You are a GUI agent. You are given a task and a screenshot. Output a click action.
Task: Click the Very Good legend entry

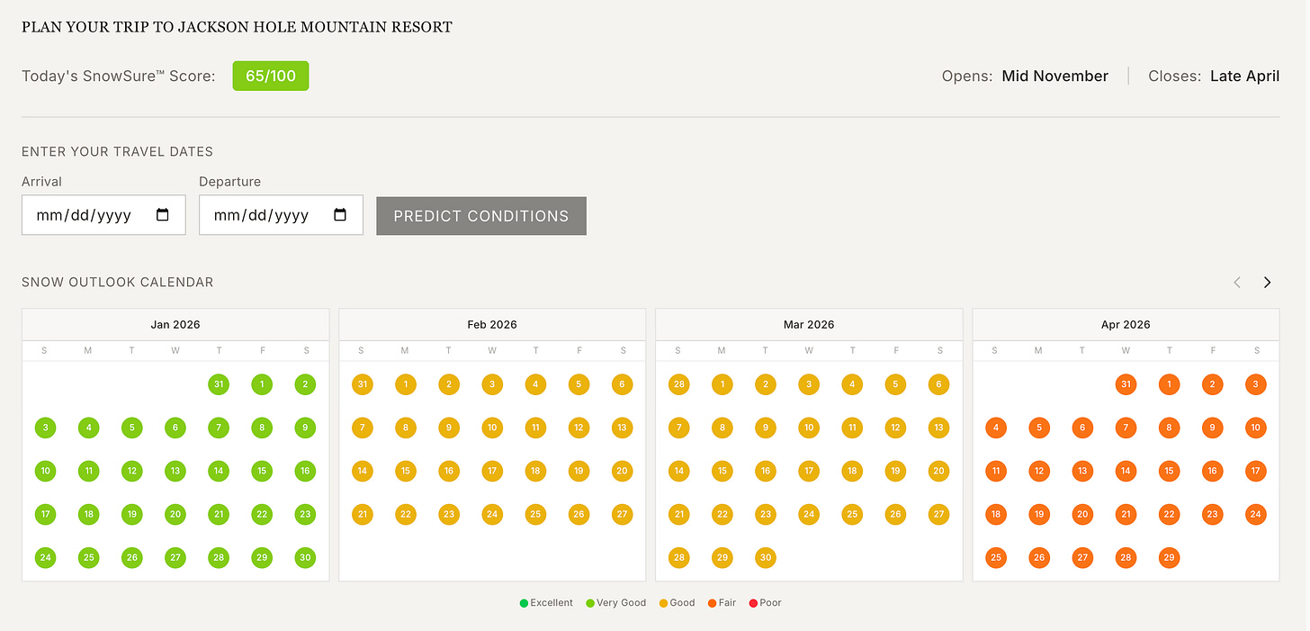pyautogui.click(x=616, y=603)
